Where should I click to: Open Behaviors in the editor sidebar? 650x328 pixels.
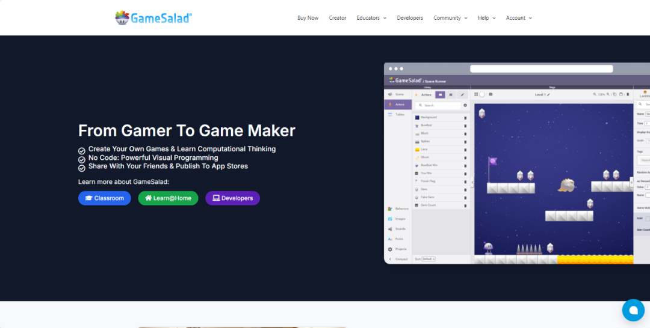pos(398,208)
